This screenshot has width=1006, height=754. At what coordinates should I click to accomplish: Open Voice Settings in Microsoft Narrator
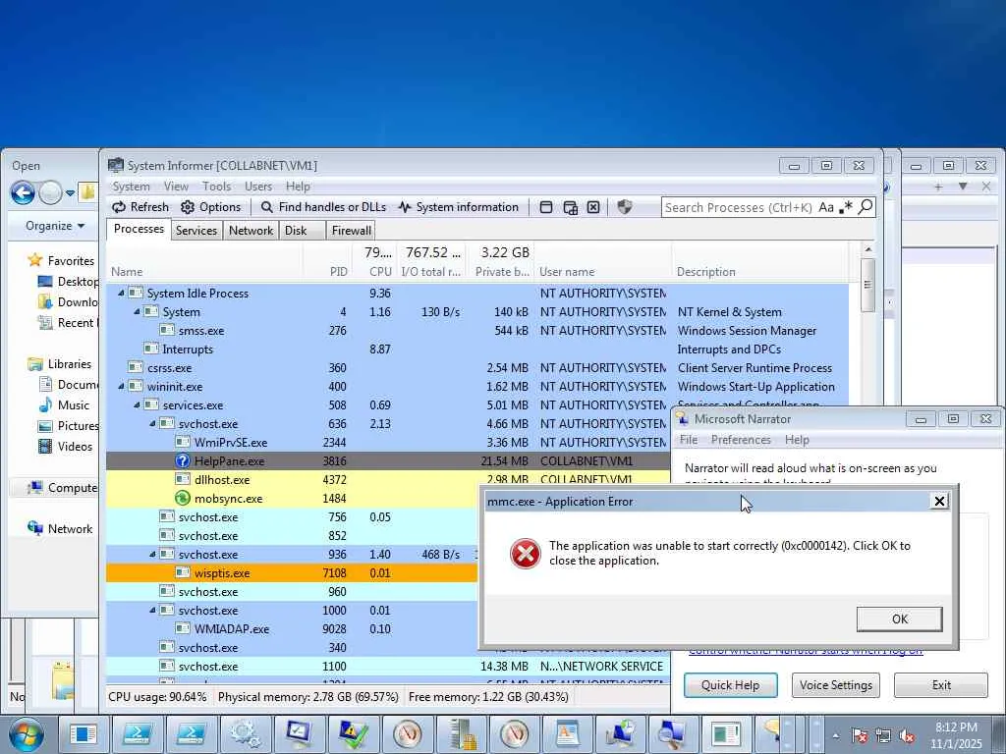coord(835,684)
